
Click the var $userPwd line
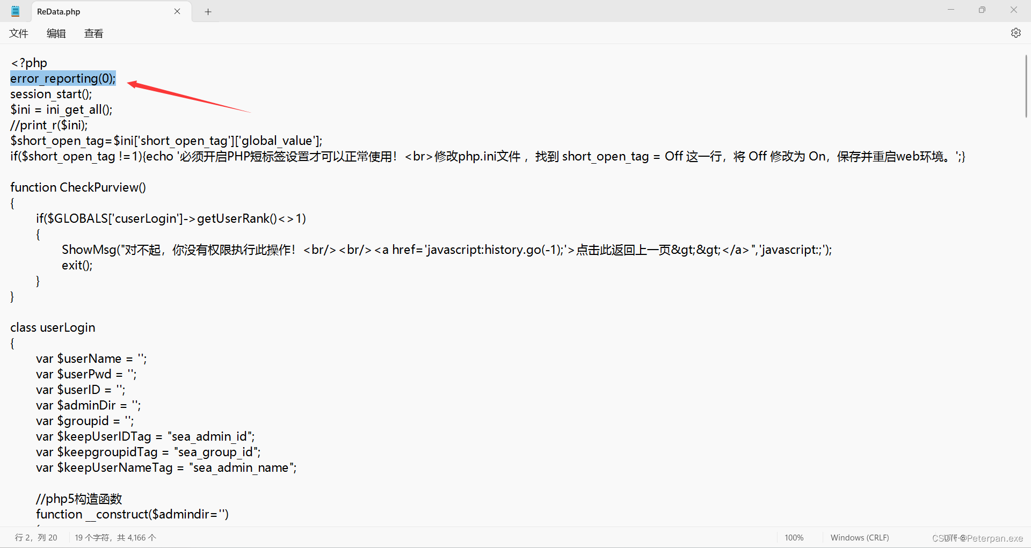click(86, 375)
